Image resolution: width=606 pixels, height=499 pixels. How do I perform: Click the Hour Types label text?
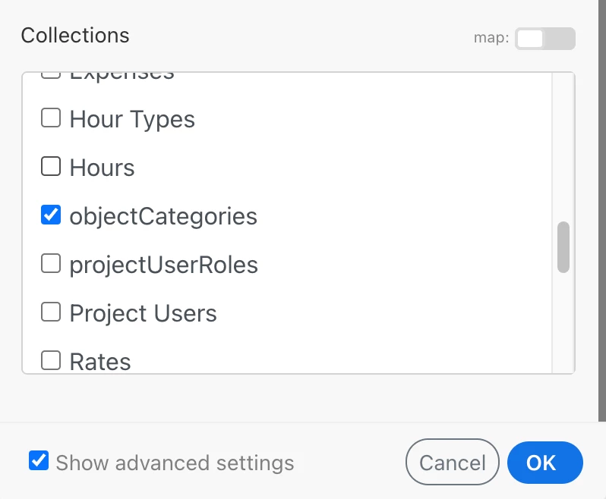pyautogui.click(x=132, y=120)
